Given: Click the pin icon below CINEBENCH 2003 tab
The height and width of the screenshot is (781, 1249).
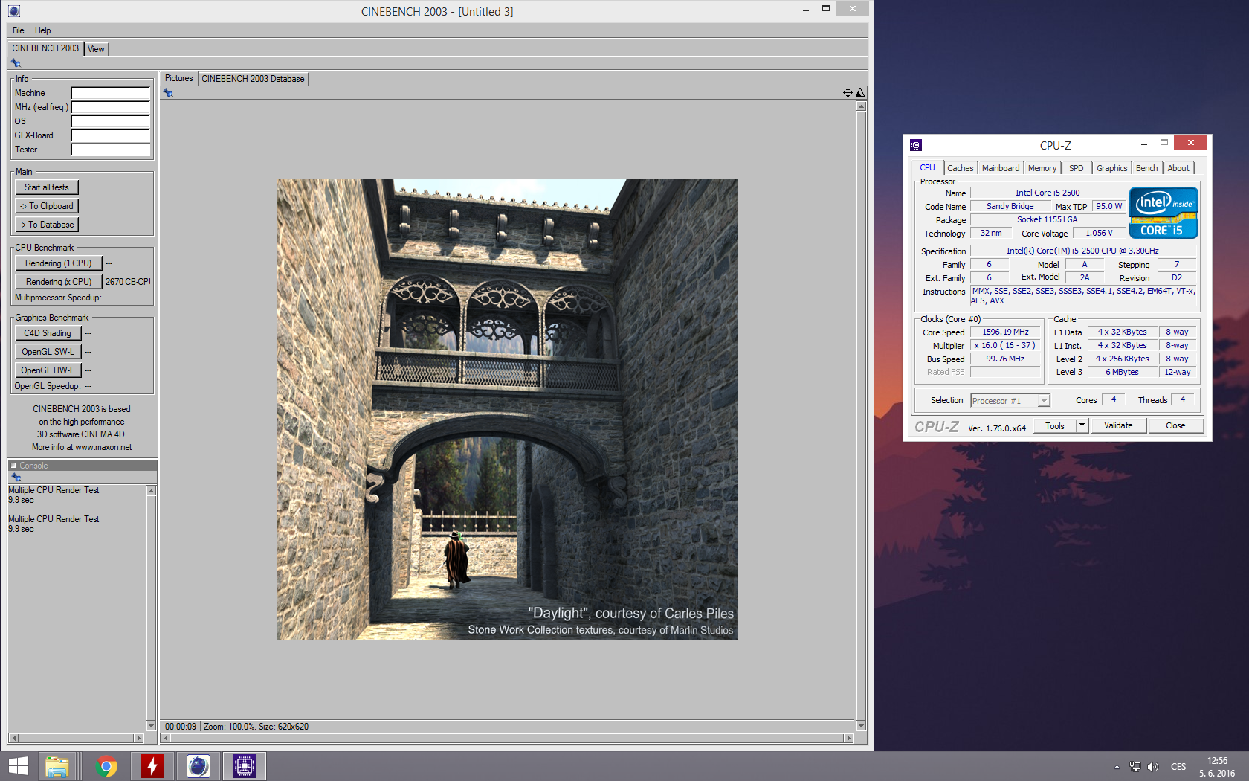Looking at the screenshot, I should point(16,63).
